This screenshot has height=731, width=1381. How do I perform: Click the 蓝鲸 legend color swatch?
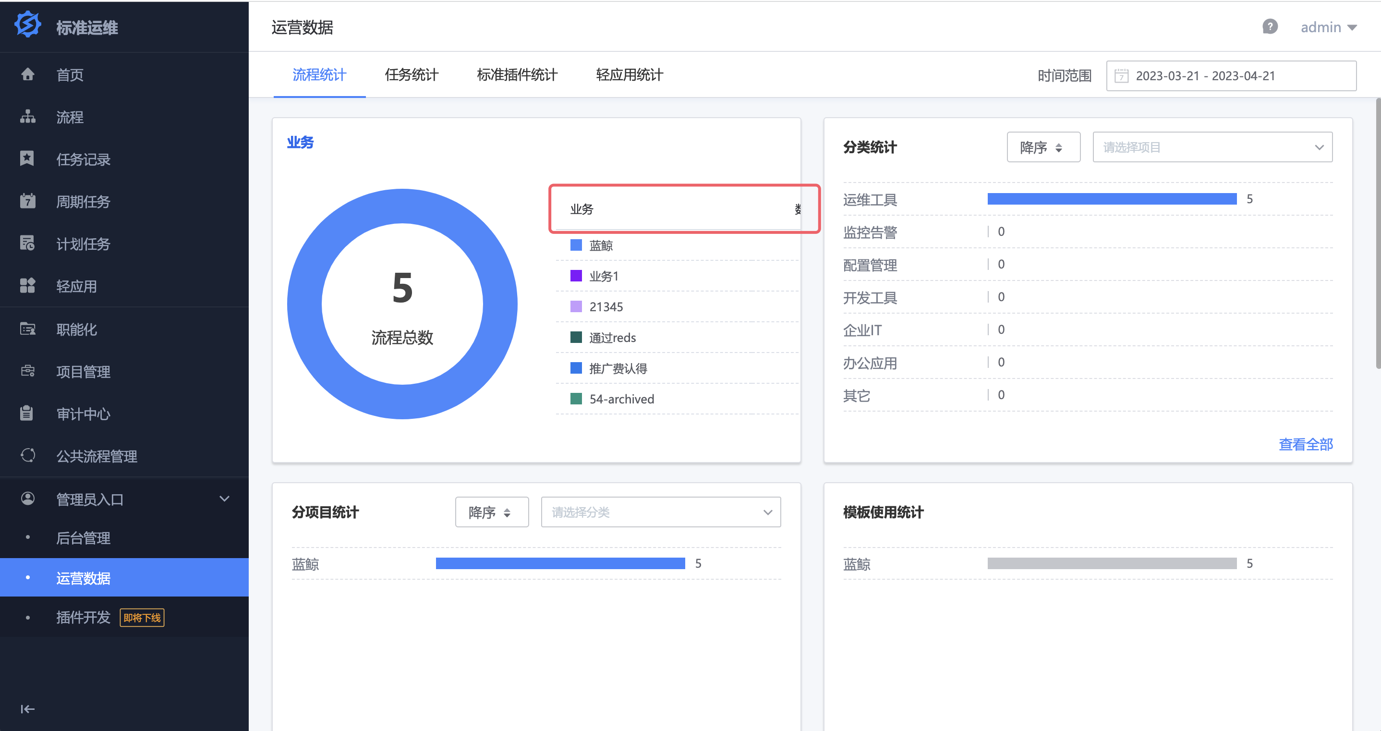coord(576,245)
